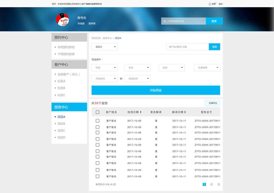
Task: Select 项目B under 报告中心
Action: (61, 124)
